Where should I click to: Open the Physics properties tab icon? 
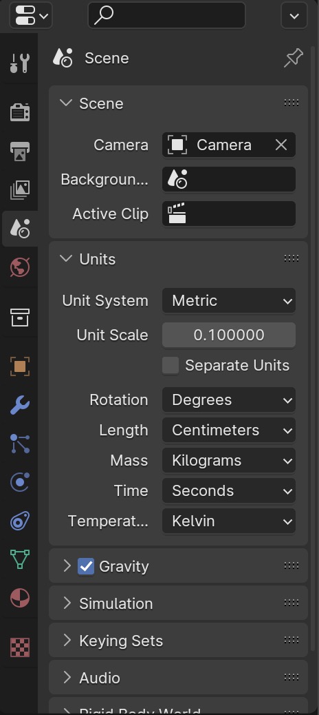click(19, 482)
